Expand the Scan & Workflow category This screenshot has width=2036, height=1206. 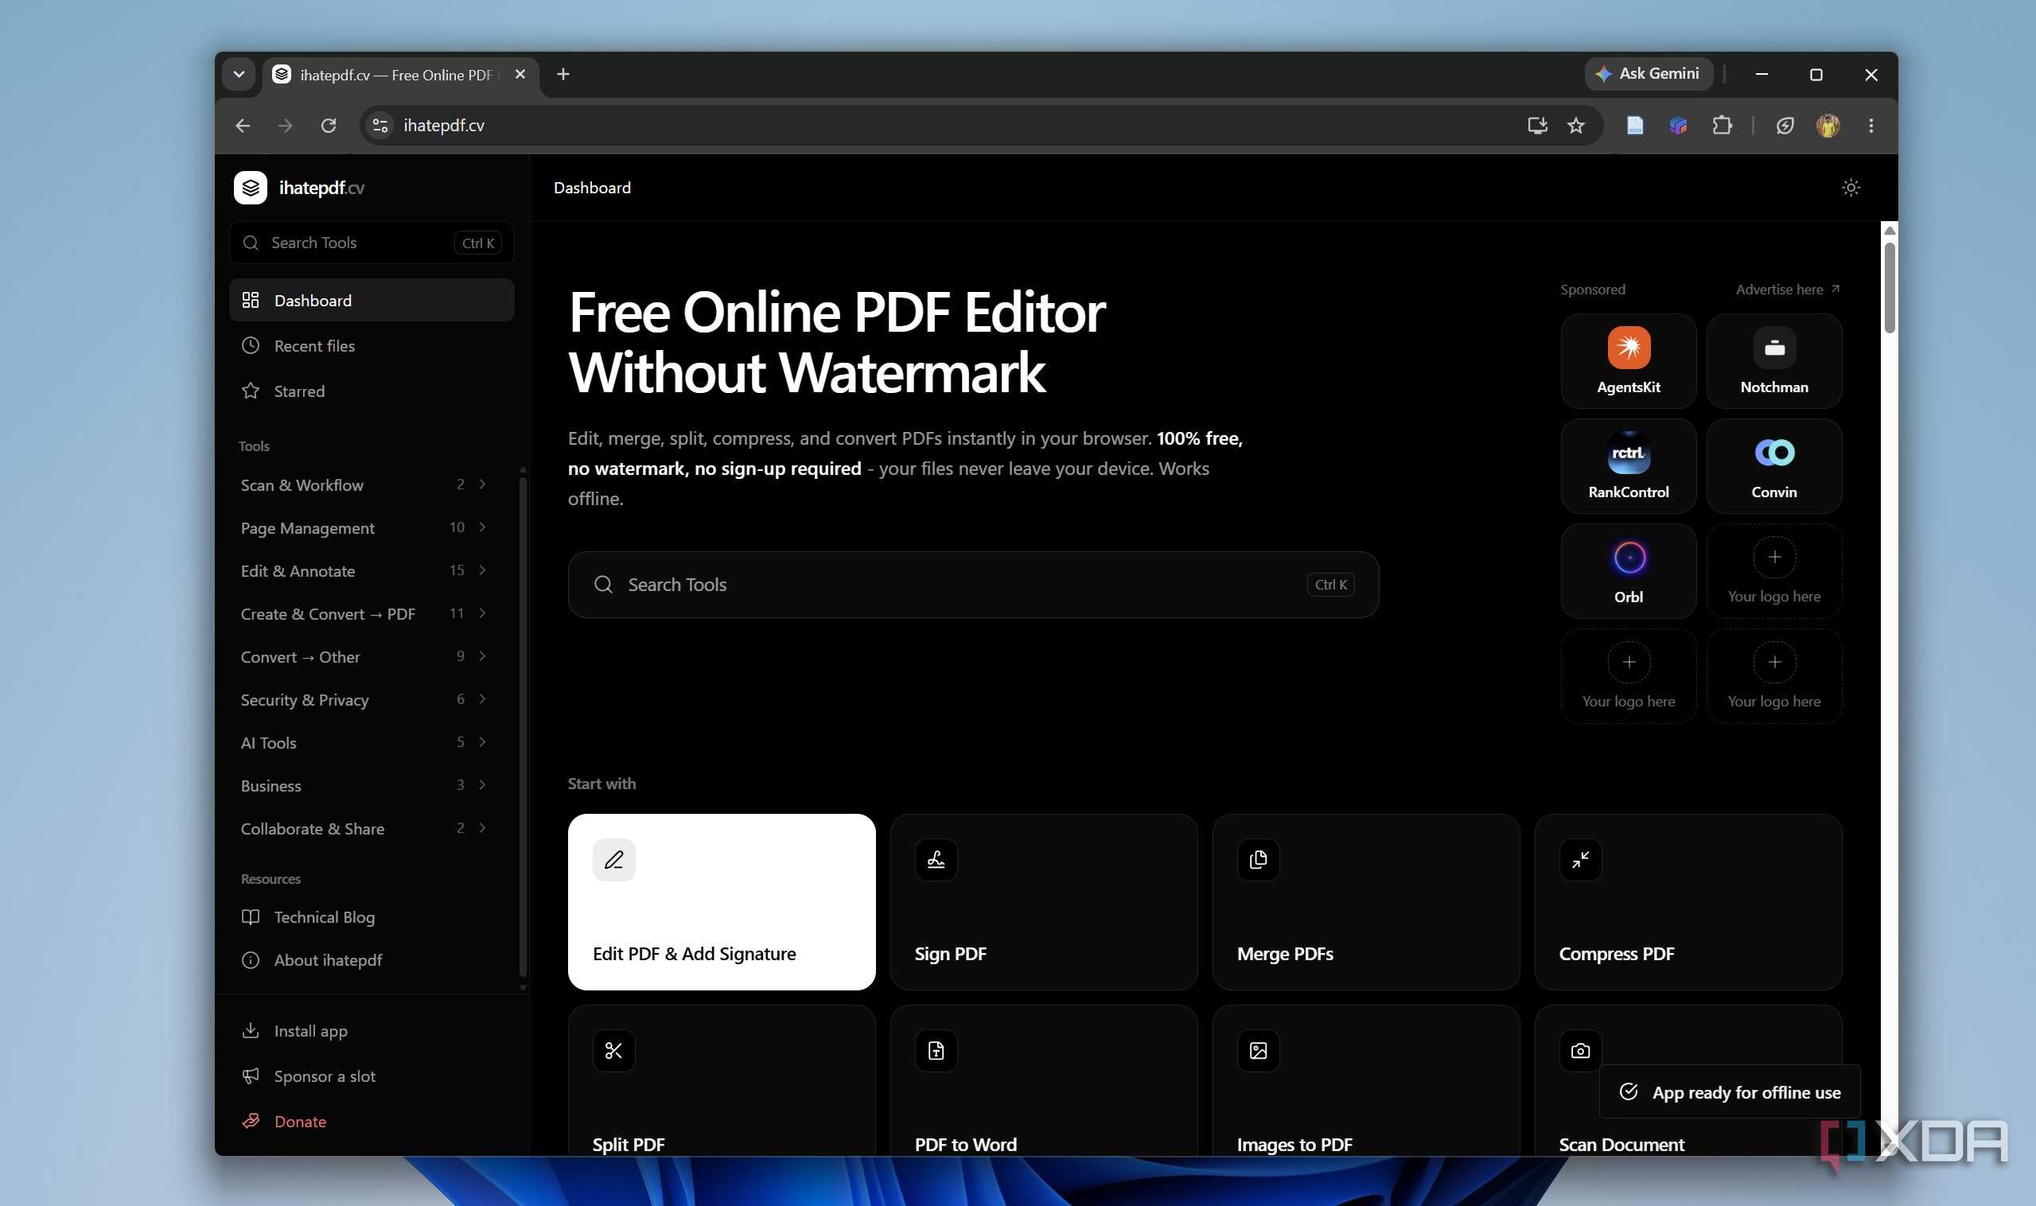point(364,484)
